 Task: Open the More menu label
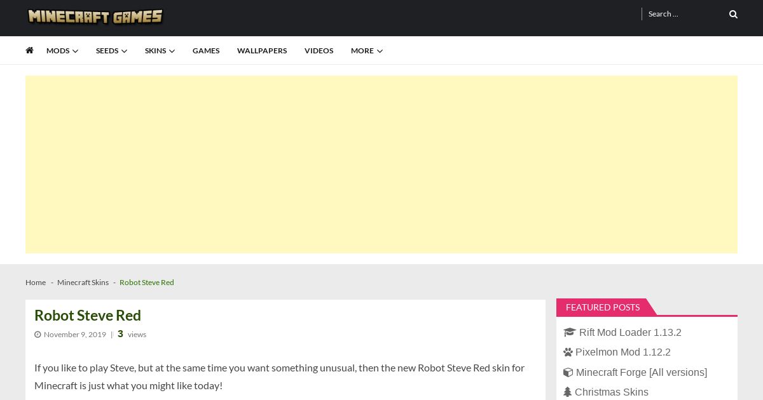(362, 51)
